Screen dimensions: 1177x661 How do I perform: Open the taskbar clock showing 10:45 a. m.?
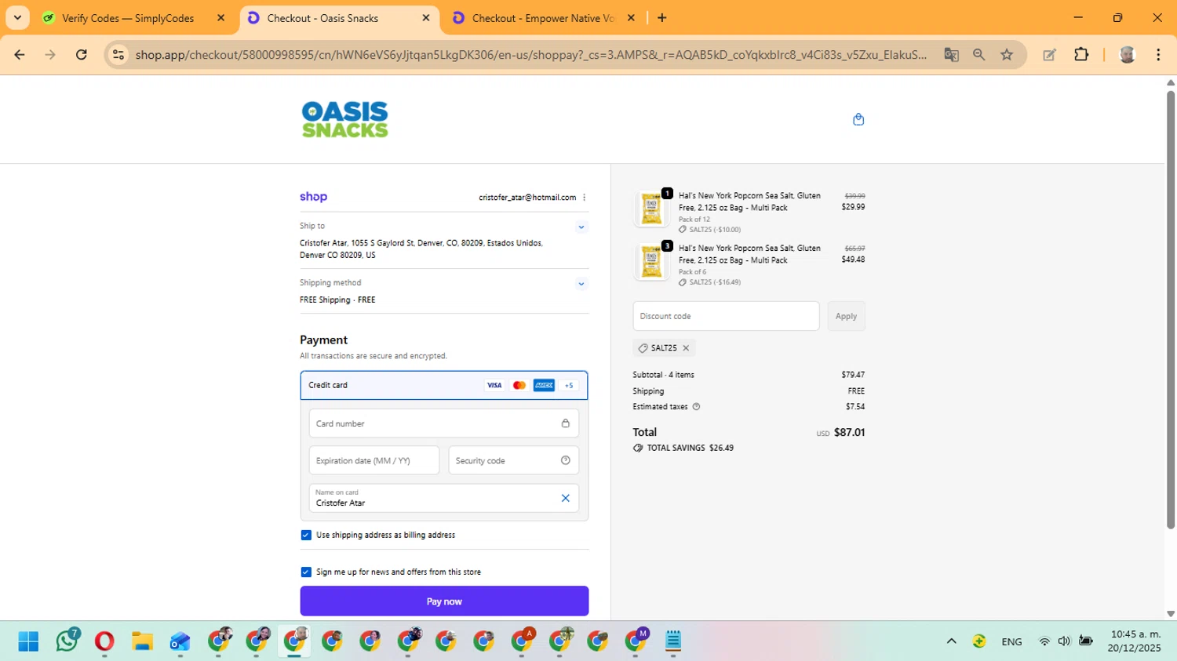tap(1135, 641)
